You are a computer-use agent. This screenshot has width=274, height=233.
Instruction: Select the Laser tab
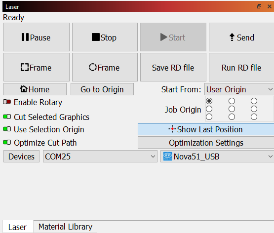tap(18, 227)
